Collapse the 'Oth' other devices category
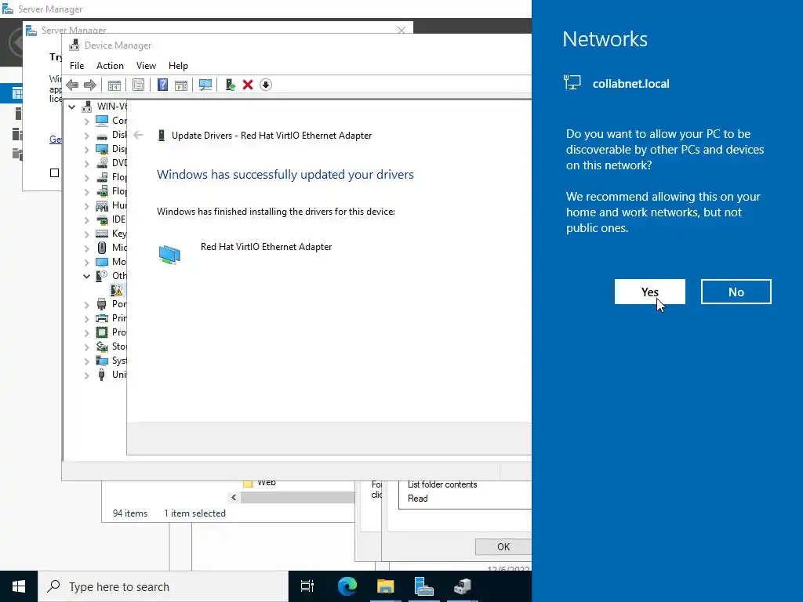The height and width of the screenshot is (602, 803). (x=86, y=276)
